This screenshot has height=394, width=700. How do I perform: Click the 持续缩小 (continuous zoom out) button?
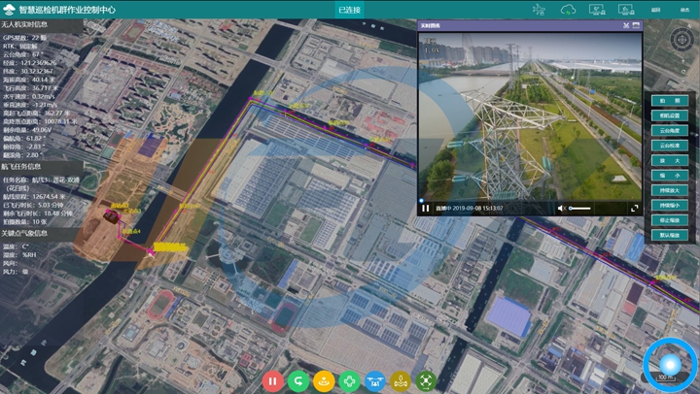tap(670, 205)
